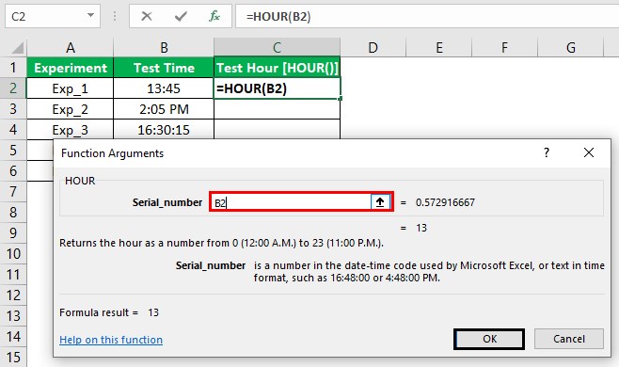Click the Insert Function fx icon
The height and width of the screenshot is (367, 619).
214,16
